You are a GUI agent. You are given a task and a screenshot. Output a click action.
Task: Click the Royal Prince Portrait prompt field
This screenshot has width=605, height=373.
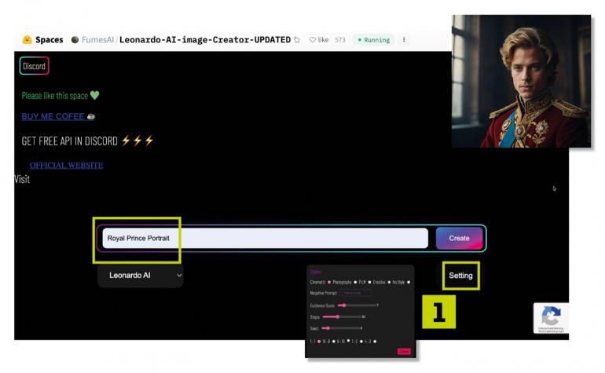(x=265, y=238)
